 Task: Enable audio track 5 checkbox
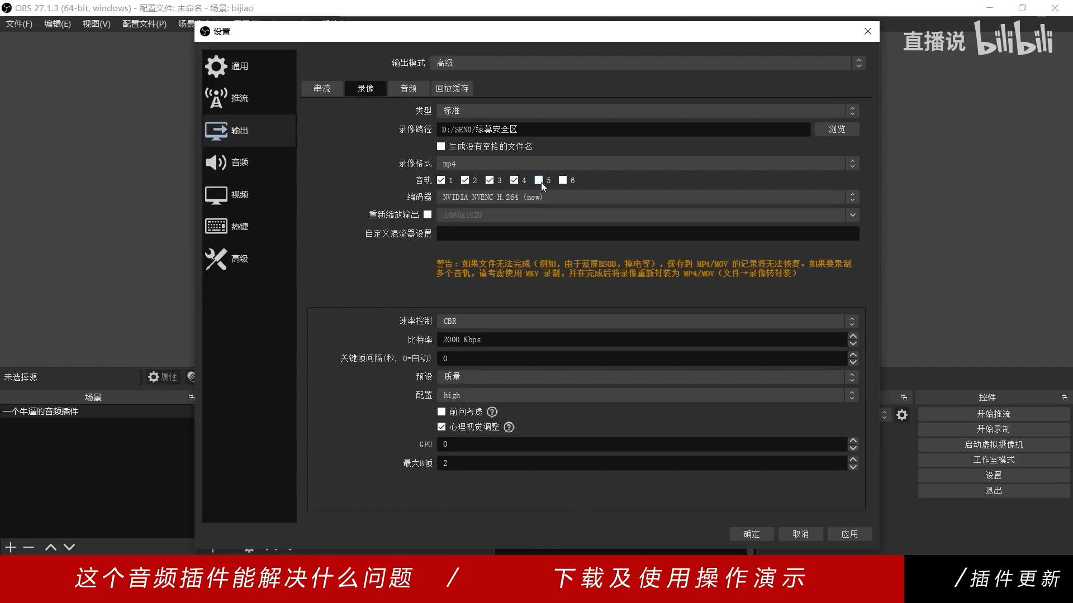pyautogui.click(x=539, y=180)
